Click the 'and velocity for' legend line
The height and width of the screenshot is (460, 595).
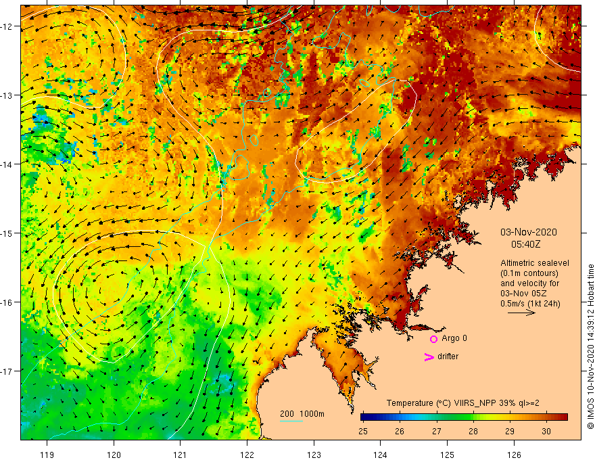point(529,283)
